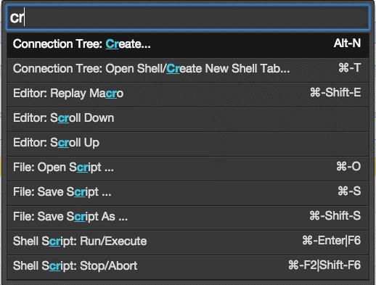This screenshot has width=376, height=285.
Task: Choose File: Save Script ... entry
Action: pos(188,193)
